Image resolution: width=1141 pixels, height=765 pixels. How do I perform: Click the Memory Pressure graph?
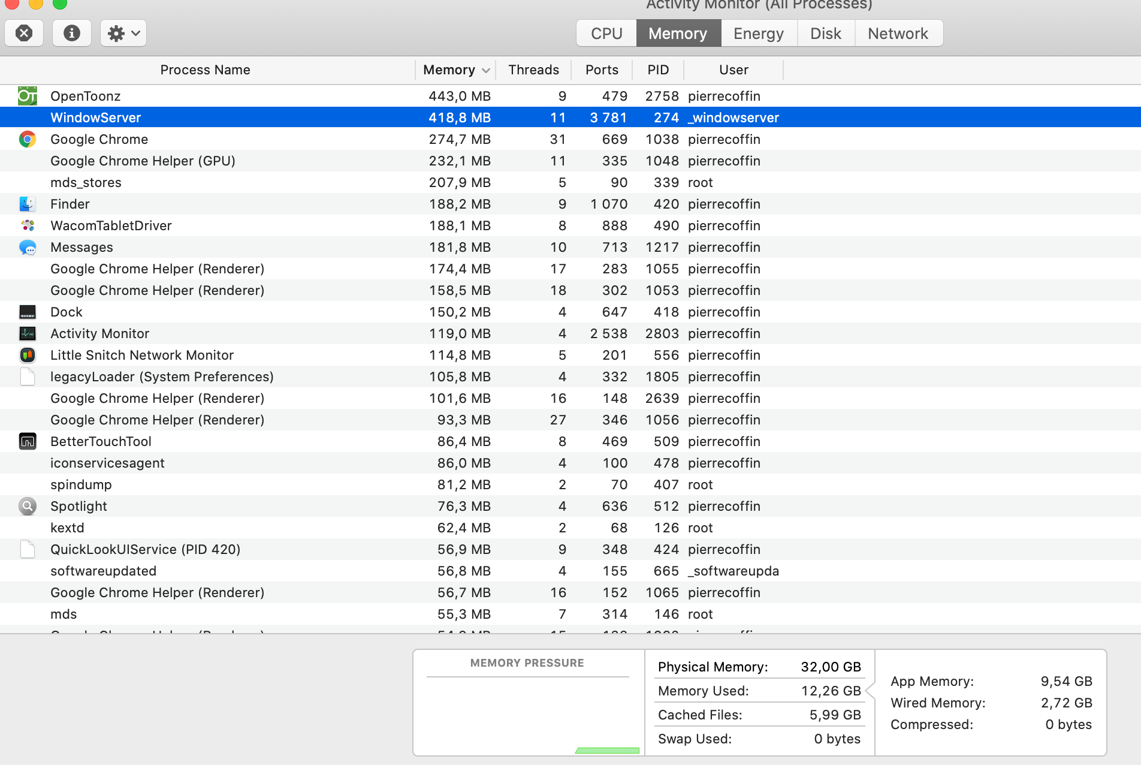coord(528,716)
